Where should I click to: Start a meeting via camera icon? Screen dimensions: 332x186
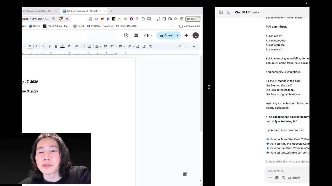tap(147, 35)
